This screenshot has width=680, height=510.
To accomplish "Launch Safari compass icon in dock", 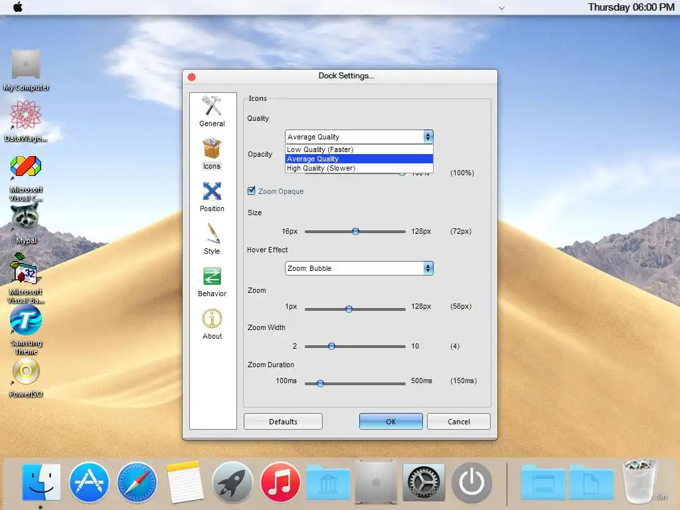I will [x=137, y=482].
